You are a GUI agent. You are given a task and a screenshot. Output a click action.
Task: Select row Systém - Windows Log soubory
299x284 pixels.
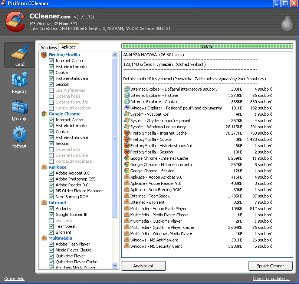pyautogui.click(x=198, y=126)
